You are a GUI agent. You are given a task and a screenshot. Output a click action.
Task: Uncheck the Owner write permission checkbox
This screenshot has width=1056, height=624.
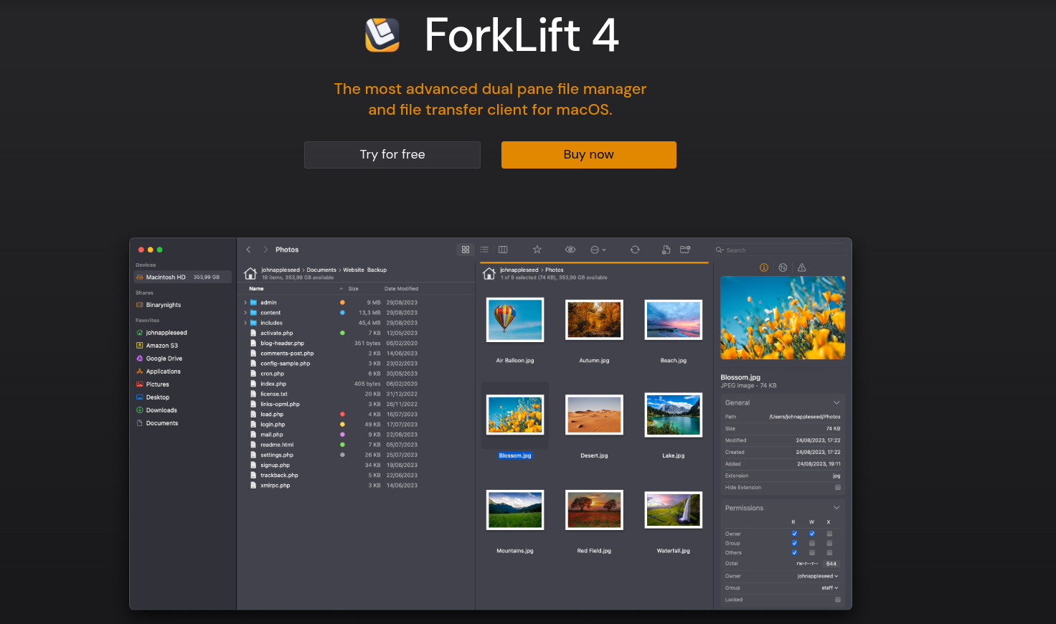click(x=812, y=534)
